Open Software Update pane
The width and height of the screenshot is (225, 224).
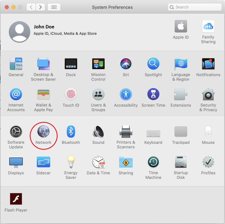point(16,131)
